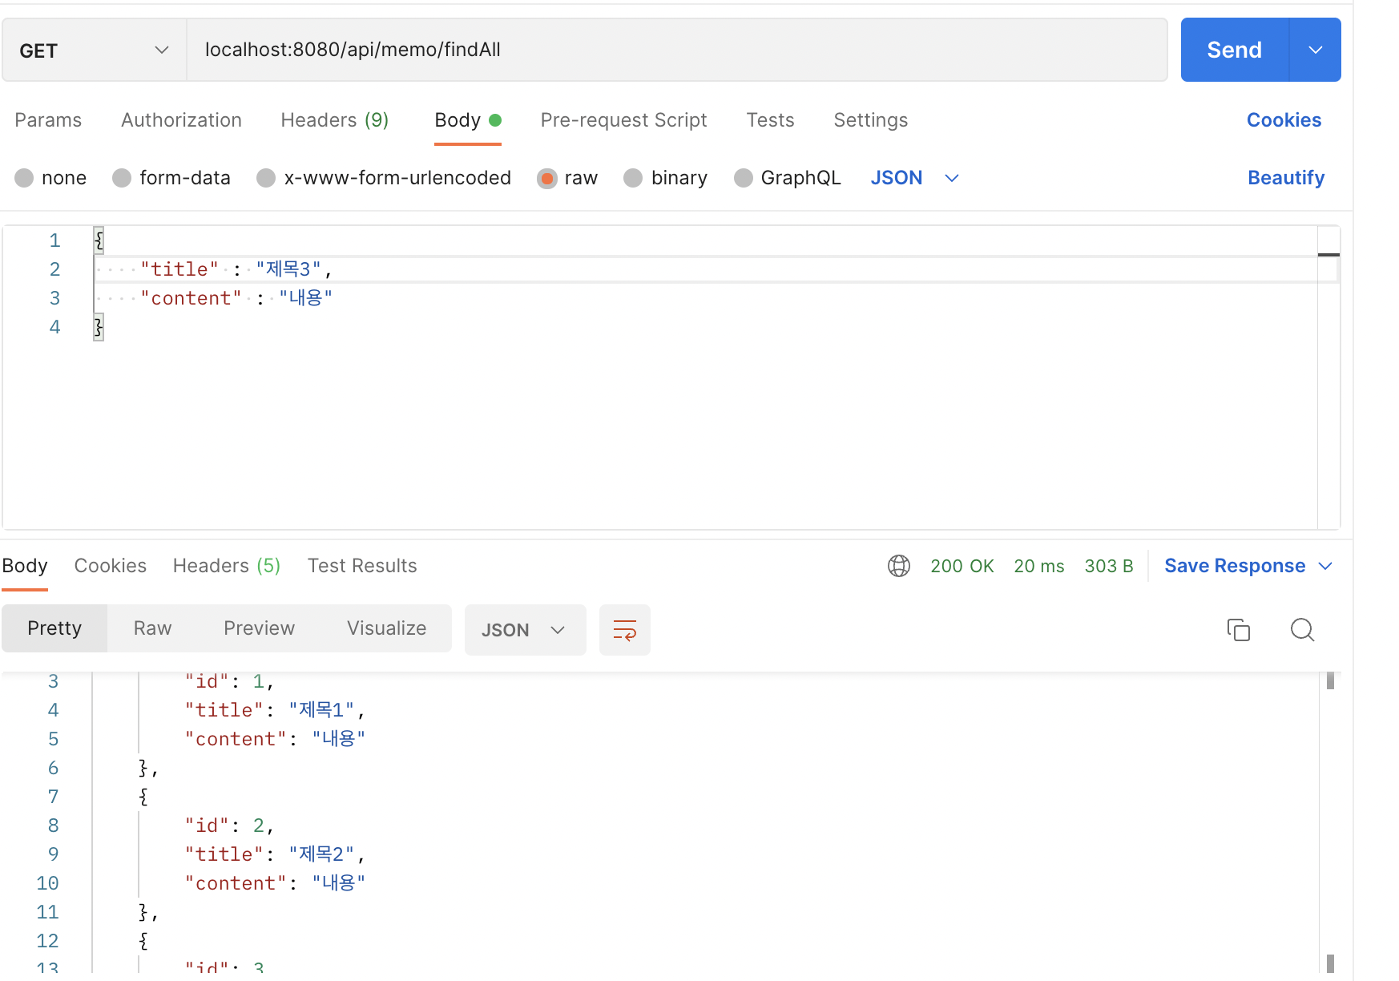Open the Authorization tab

181,120
